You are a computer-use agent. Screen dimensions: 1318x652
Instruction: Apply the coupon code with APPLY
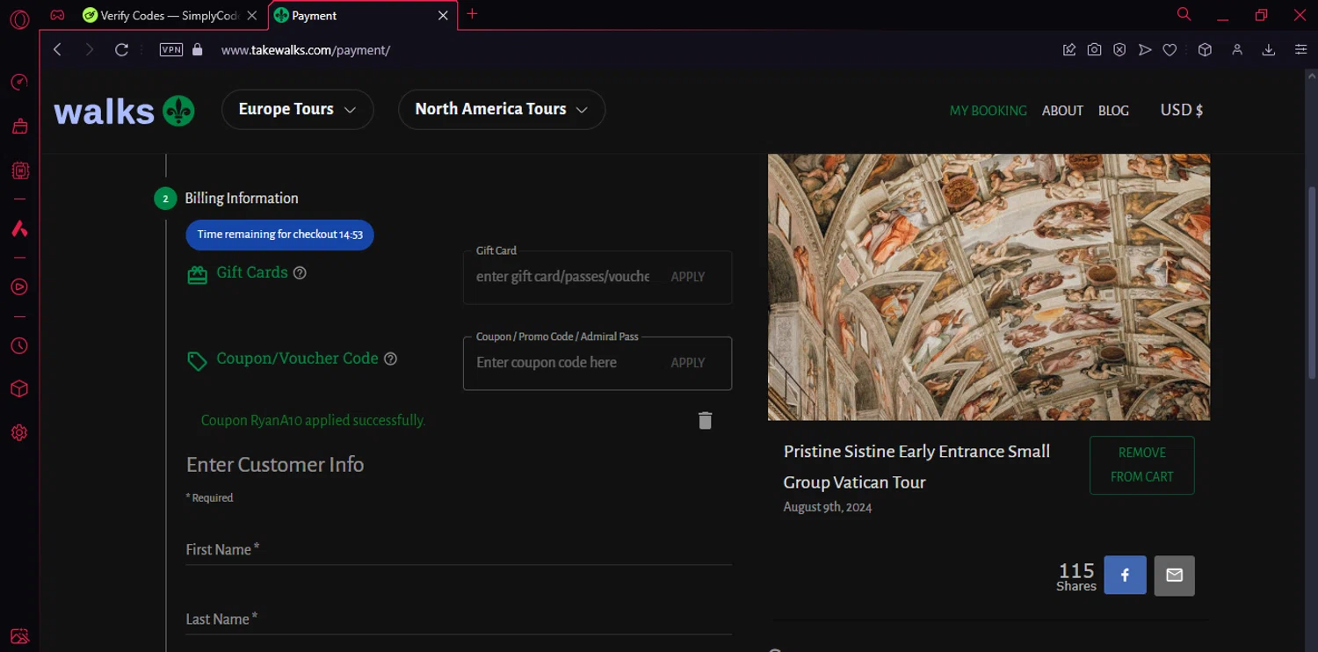click(x=688, y=363)
